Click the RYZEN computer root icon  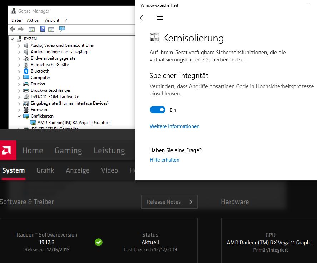(x=19, y=39)
